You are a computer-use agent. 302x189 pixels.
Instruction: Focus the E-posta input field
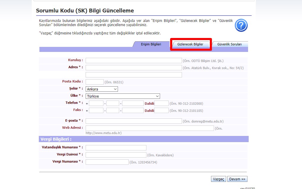pos(134,121)
